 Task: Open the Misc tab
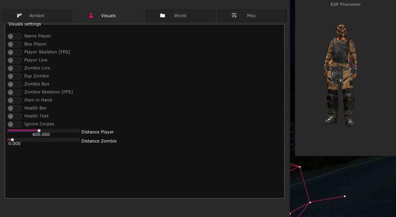coord(252,15)
